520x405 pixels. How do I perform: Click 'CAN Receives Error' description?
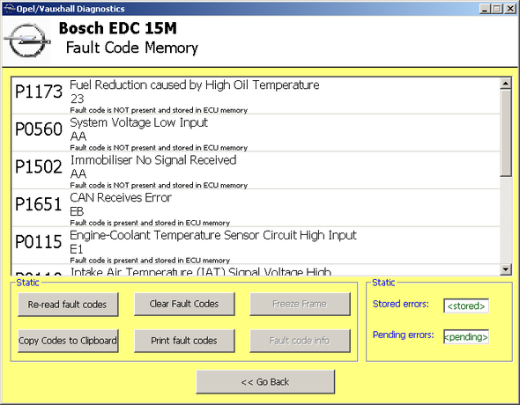coord(121,198)
